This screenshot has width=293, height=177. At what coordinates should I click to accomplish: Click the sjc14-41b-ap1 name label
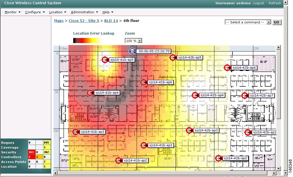161,145
